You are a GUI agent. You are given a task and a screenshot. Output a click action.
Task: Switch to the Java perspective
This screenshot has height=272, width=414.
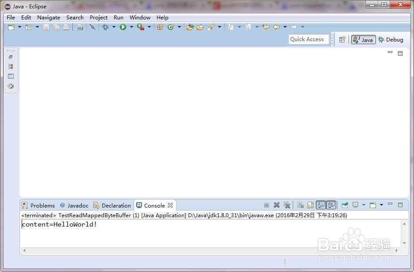[364, 40]
